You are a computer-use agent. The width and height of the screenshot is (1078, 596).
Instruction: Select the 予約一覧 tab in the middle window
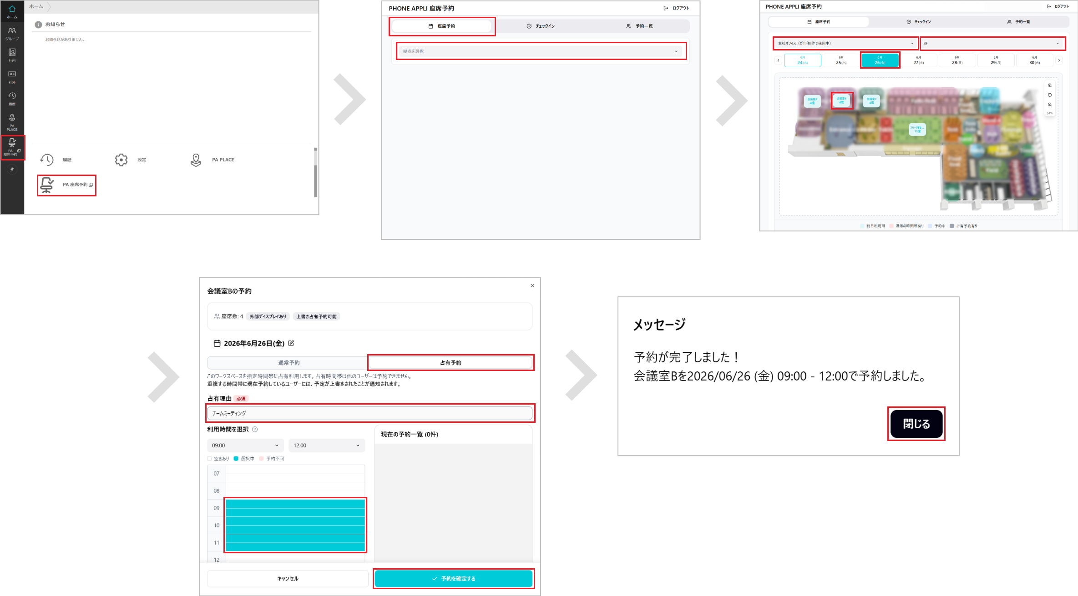coord(639,26)
